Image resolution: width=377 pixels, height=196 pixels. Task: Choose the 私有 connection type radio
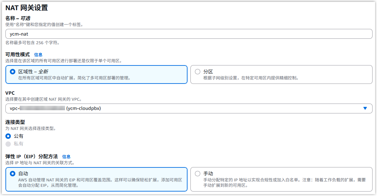click(8, 144)
